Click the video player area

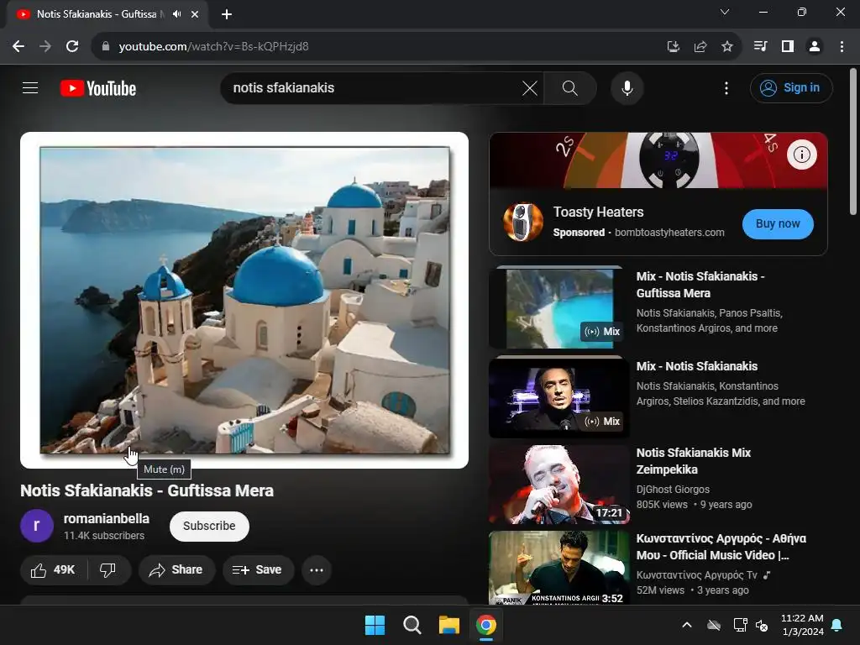[x=244, y=300]
